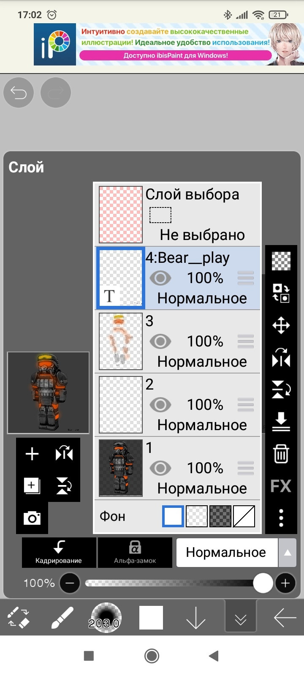Select layer 2 in the layer list
This screenshot has height=676, width=304.
point(177,405)
